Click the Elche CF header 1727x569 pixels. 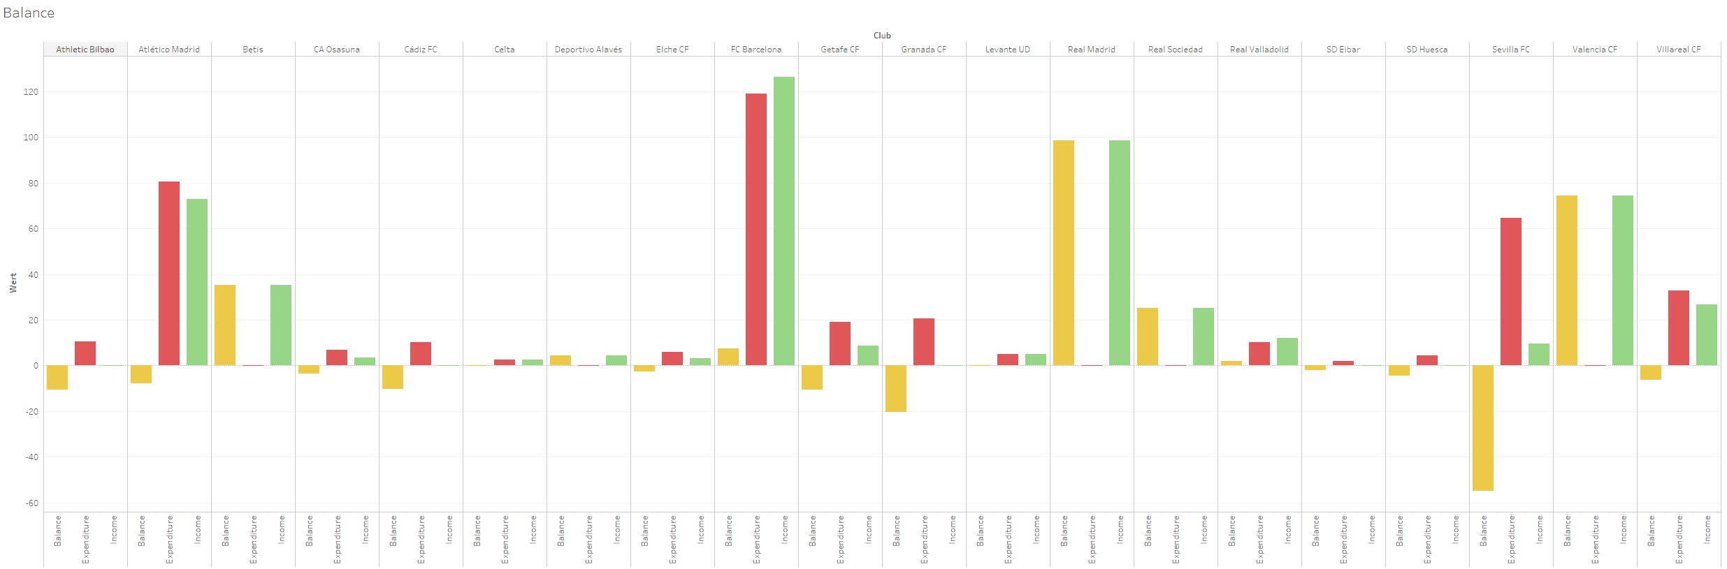coord(672,50)
